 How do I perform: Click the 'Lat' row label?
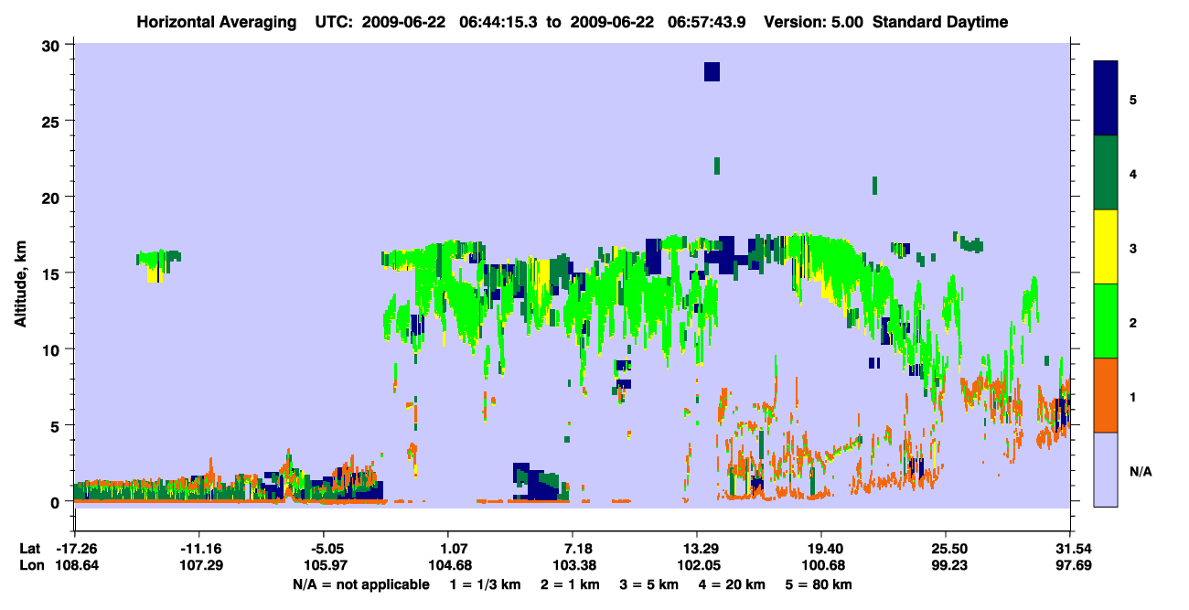[x=30, y=549]
